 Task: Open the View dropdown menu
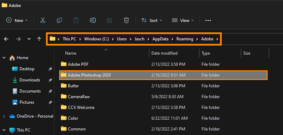183,21
